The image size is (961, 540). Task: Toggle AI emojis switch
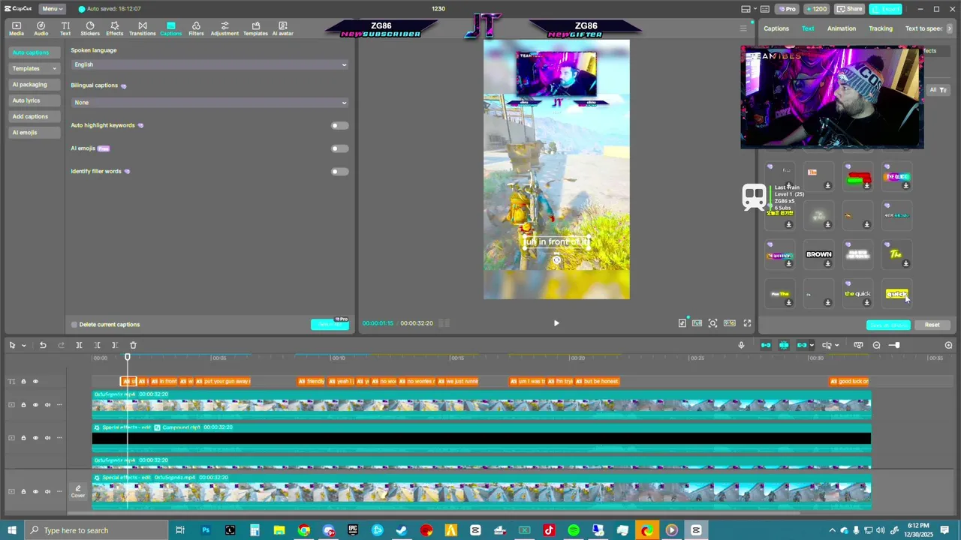(x=339, y=148)
